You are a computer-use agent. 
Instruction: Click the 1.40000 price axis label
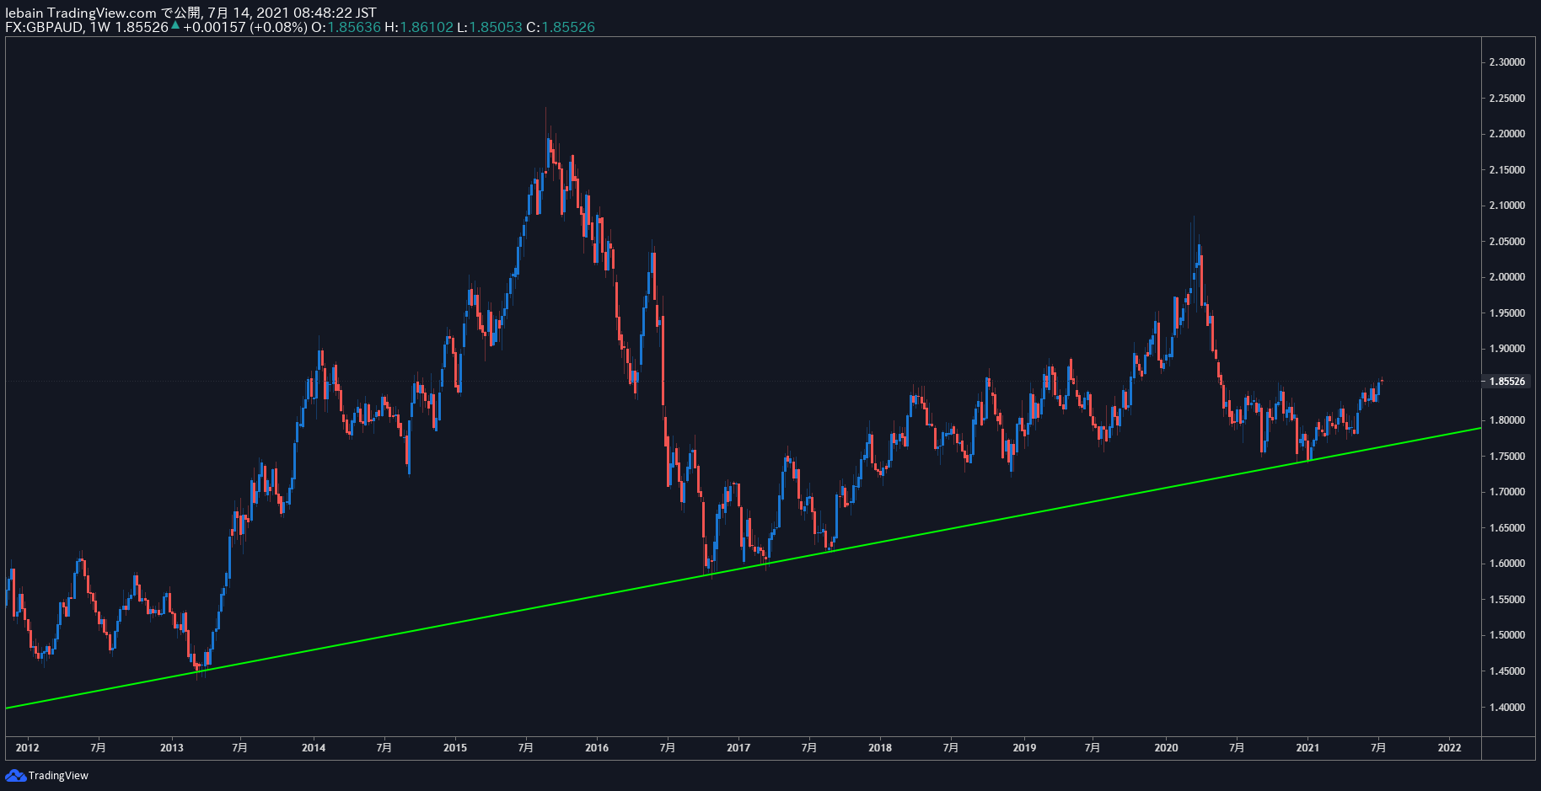tap(1507, 708)
